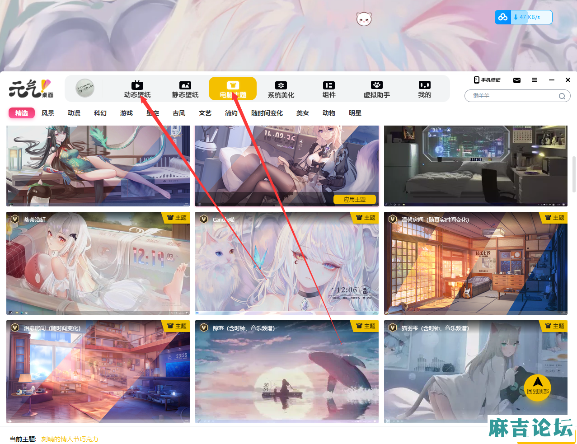The image size is (577, 444).
Task: Click the 主题 tag on 猫羽雫 card
Action: coord(554,326)
